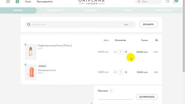
Task: Select the Корзина step tab
Action: pos(18,10)
